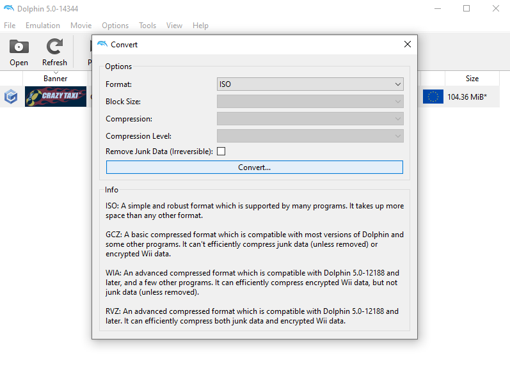The height and width of the screenshot is (374, 510).
Task: Click the European Union flag icon
Action: [x=433, y=97]
